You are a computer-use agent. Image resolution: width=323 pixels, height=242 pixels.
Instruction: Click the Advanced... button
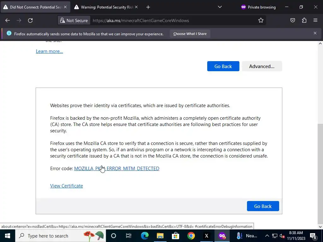coord(261,66)
